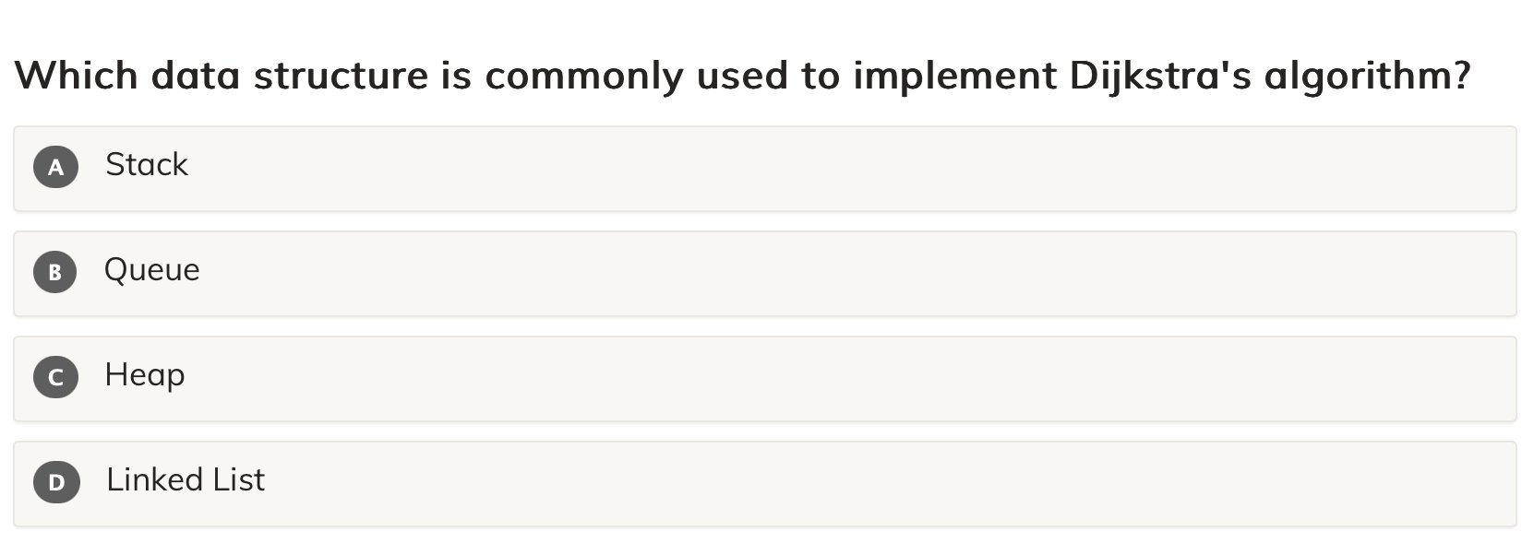Image resolution: width=1534 pixels, height=555 pixels.
Task: Click the answer card containing Queue
Action: tap(764, 274)
